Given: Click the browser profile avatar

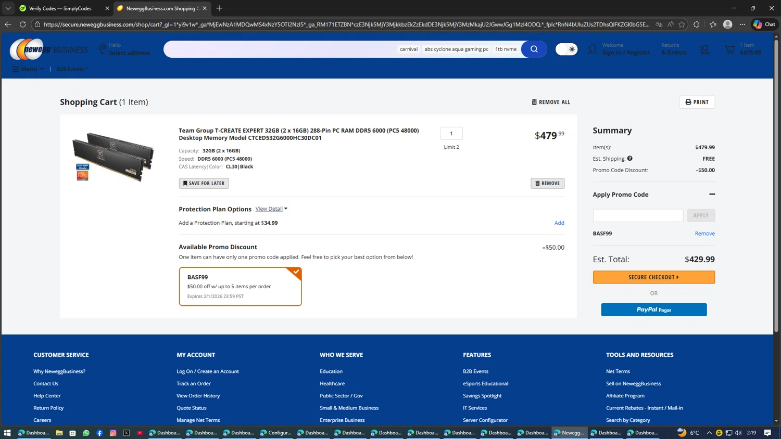Looking at the screenshot, I should [x=728, y=24].
